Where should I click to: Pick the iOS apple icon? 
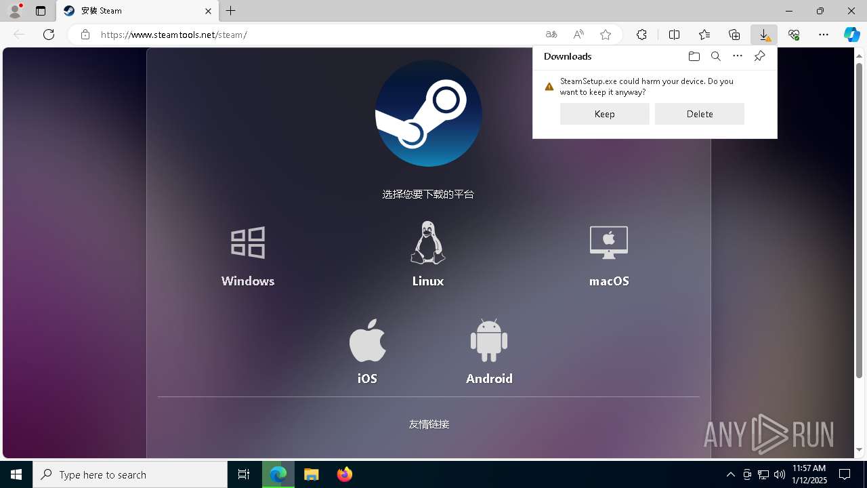pyautogui.click(x=367, y=340)
